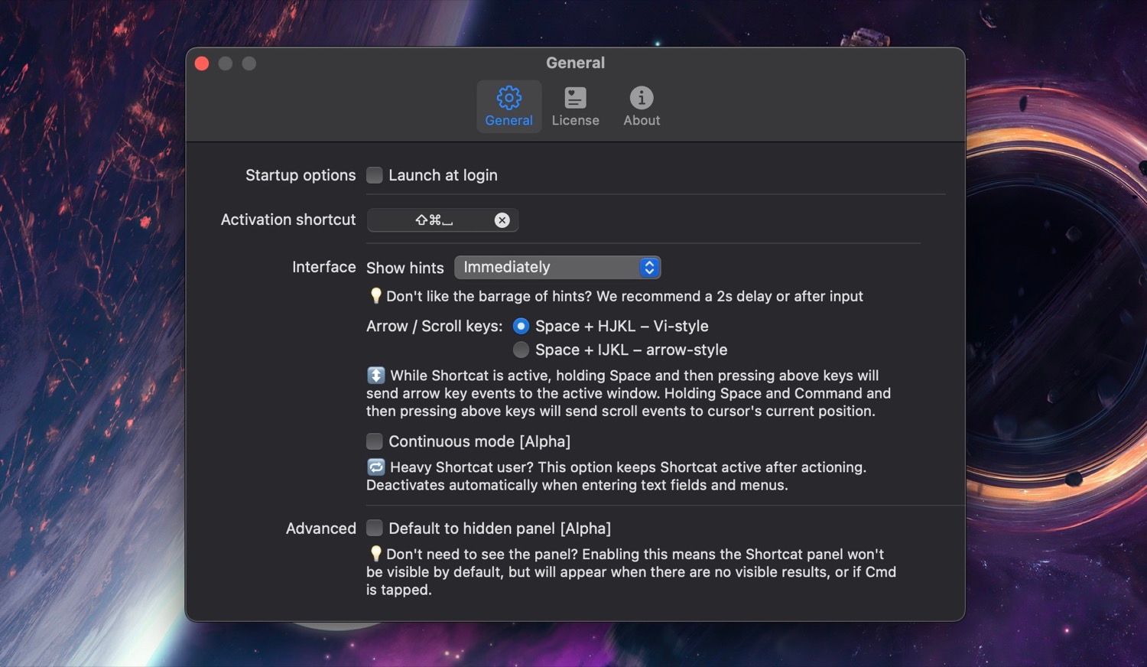The image size is (1147, 667).
Task: Click the lightbulb icon next to hints recommendation
Action: point(375,296)
